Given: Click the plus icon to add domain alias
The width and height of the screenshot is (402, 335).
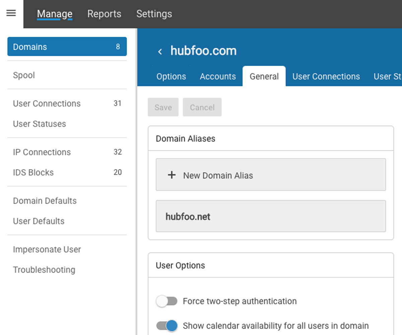Looking at the screenshot, I should tap(172, 175).
